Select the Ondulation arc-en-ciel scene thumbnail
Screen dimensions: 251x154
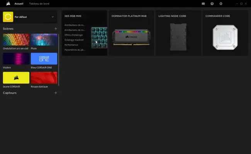tap(16, 39)
